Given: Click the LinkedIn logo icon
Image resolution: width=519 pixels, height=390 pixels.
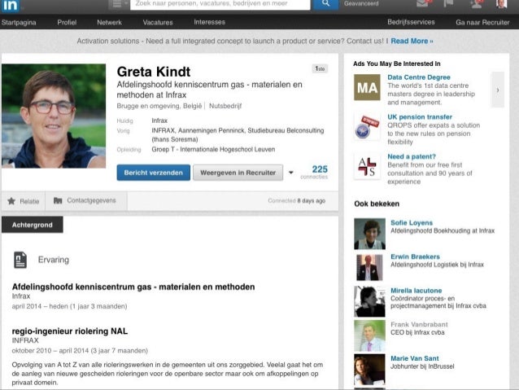Looking at the screenshot, I should [10, 6].
